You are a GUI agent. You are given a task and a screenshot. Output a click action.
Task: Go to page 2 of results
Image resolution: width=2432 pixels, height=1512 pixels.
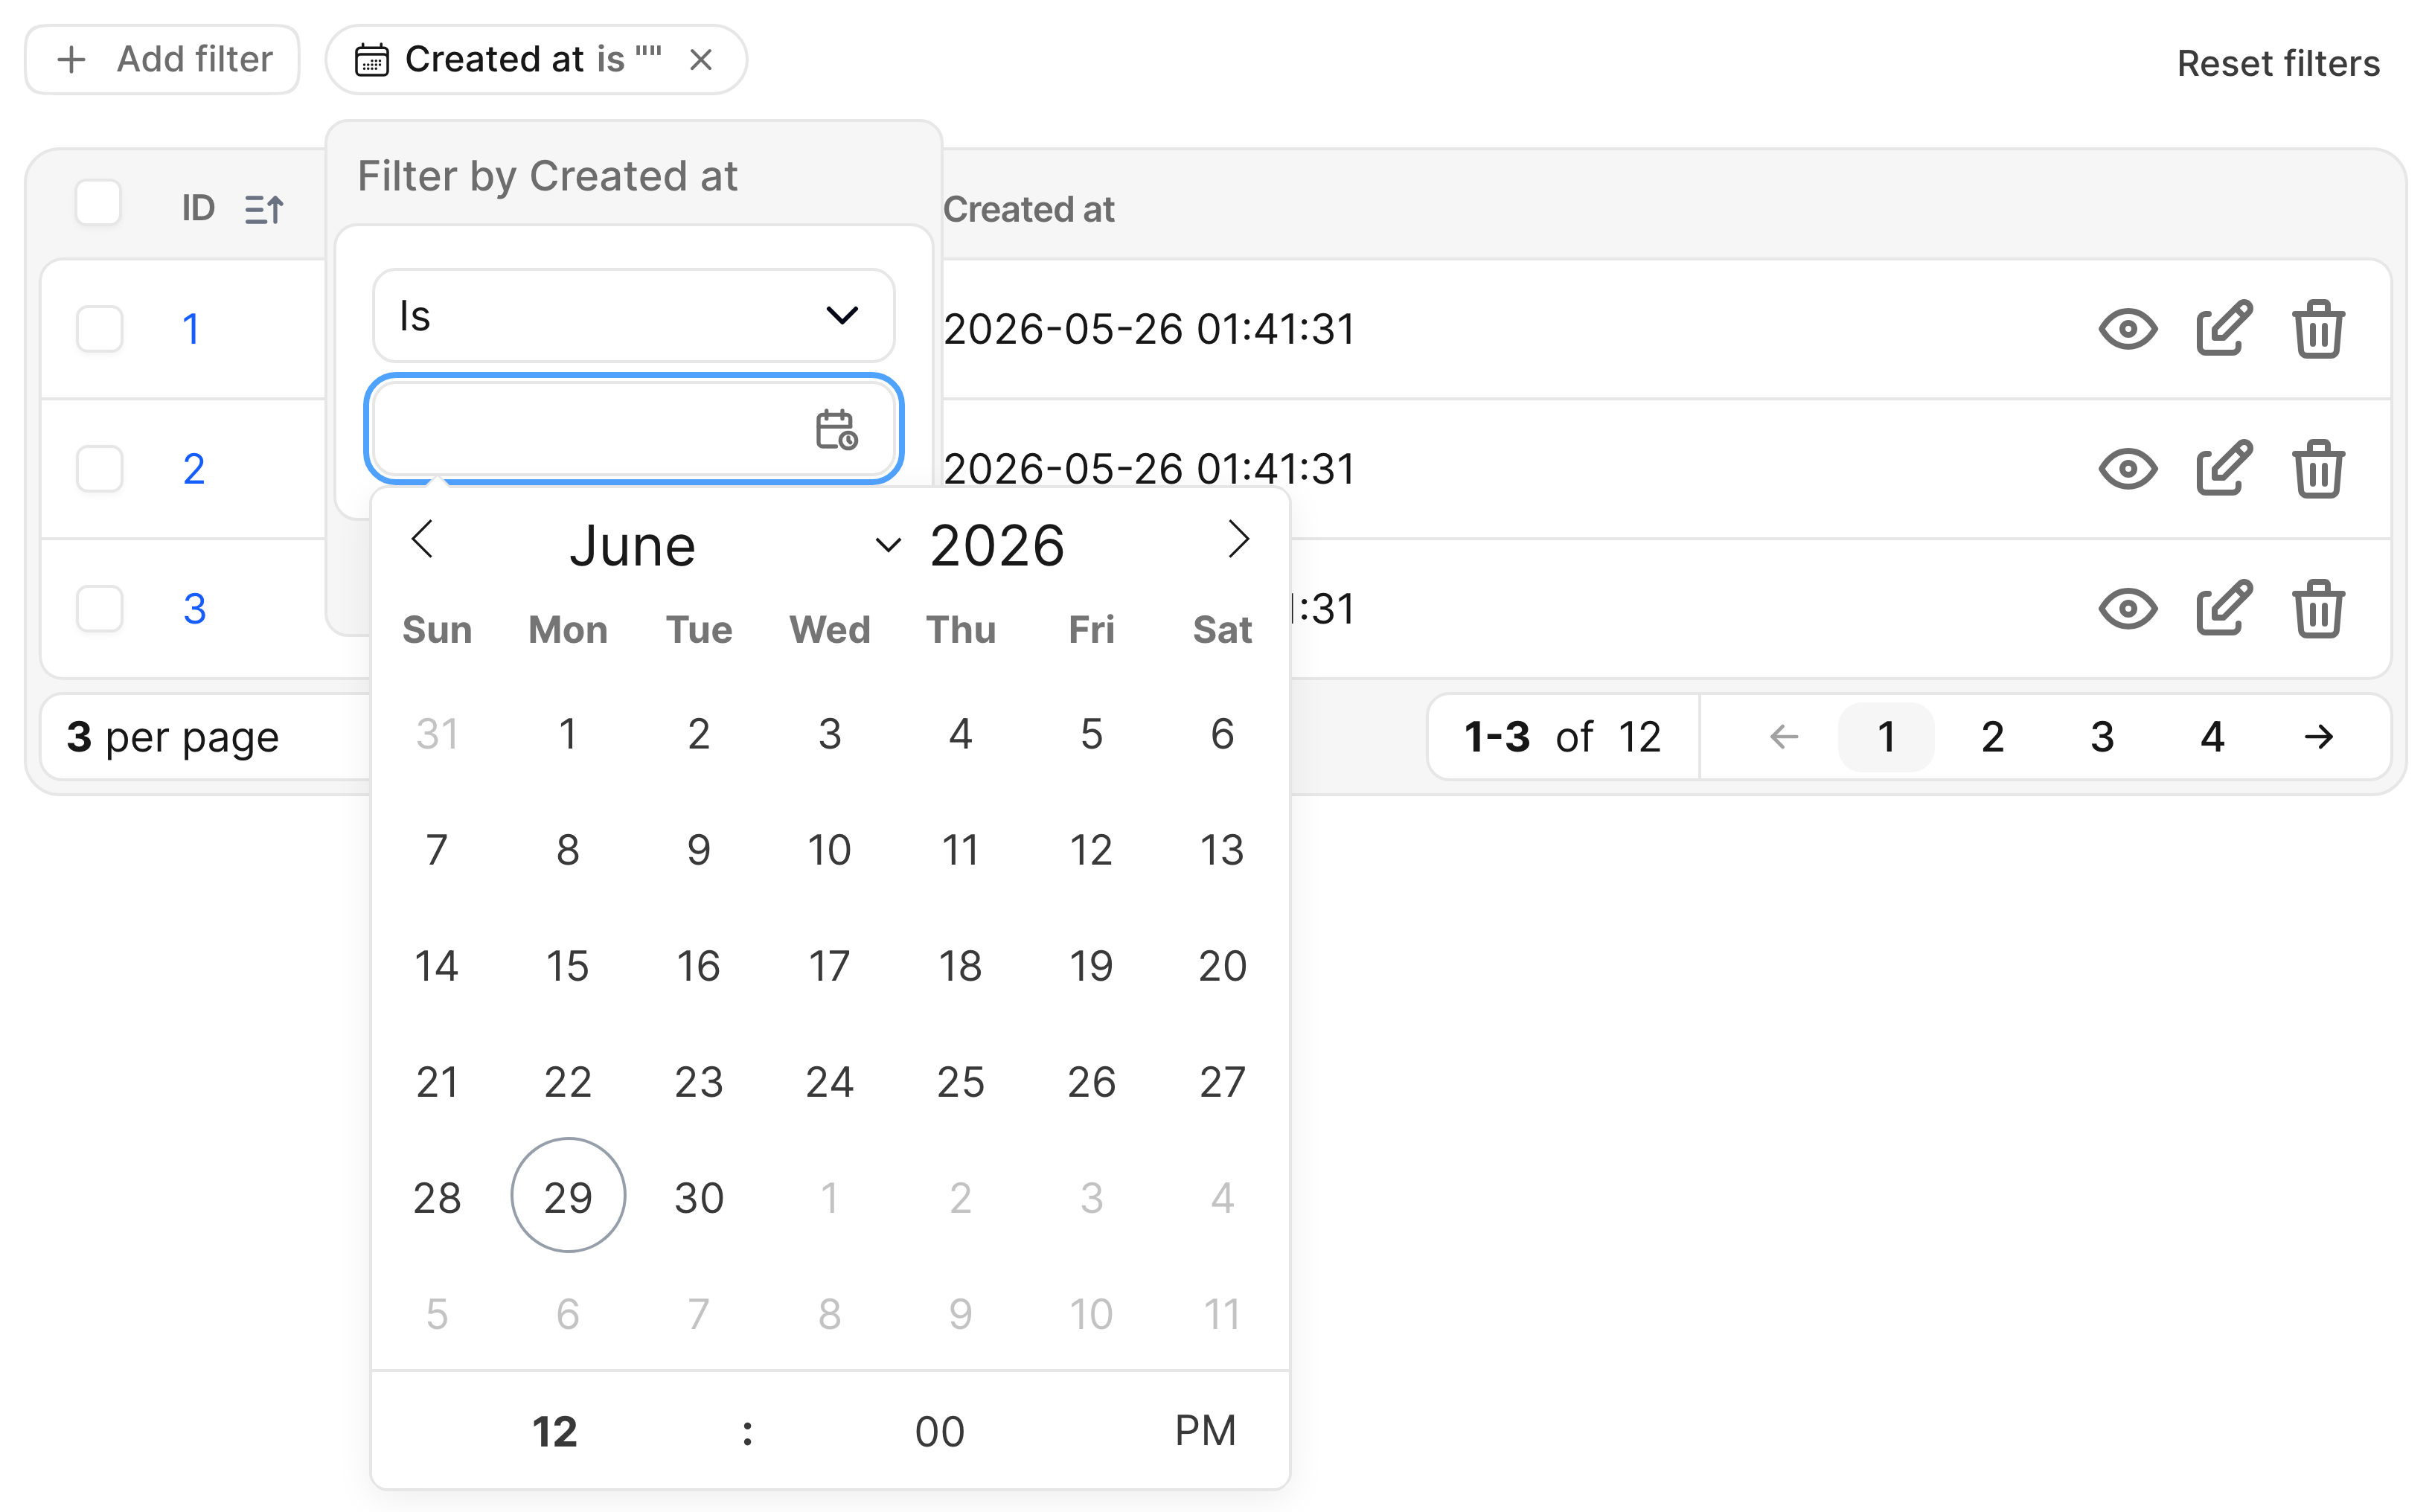coord(1992,737)
